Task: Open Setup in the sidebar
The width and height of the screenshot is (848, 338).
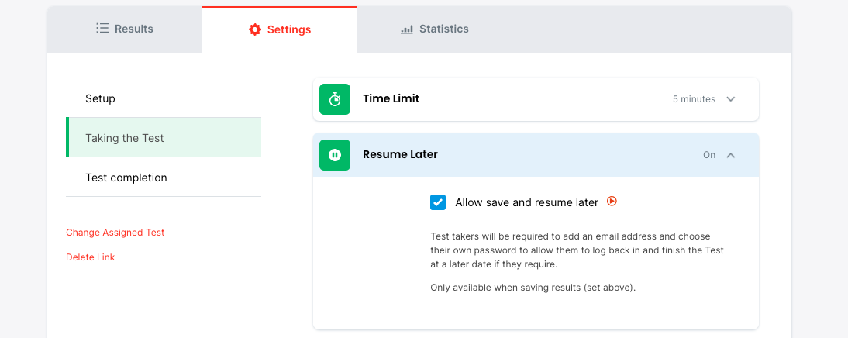Action: coord(100,98)
